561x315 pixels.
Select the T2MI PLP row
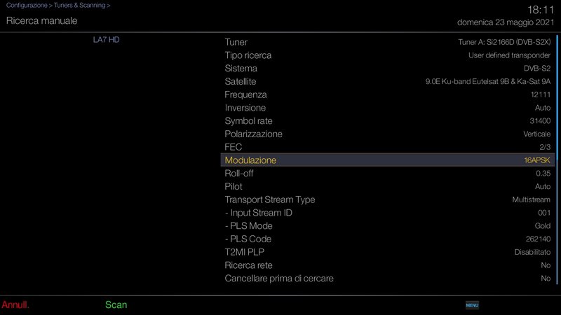tap(388, 252)
